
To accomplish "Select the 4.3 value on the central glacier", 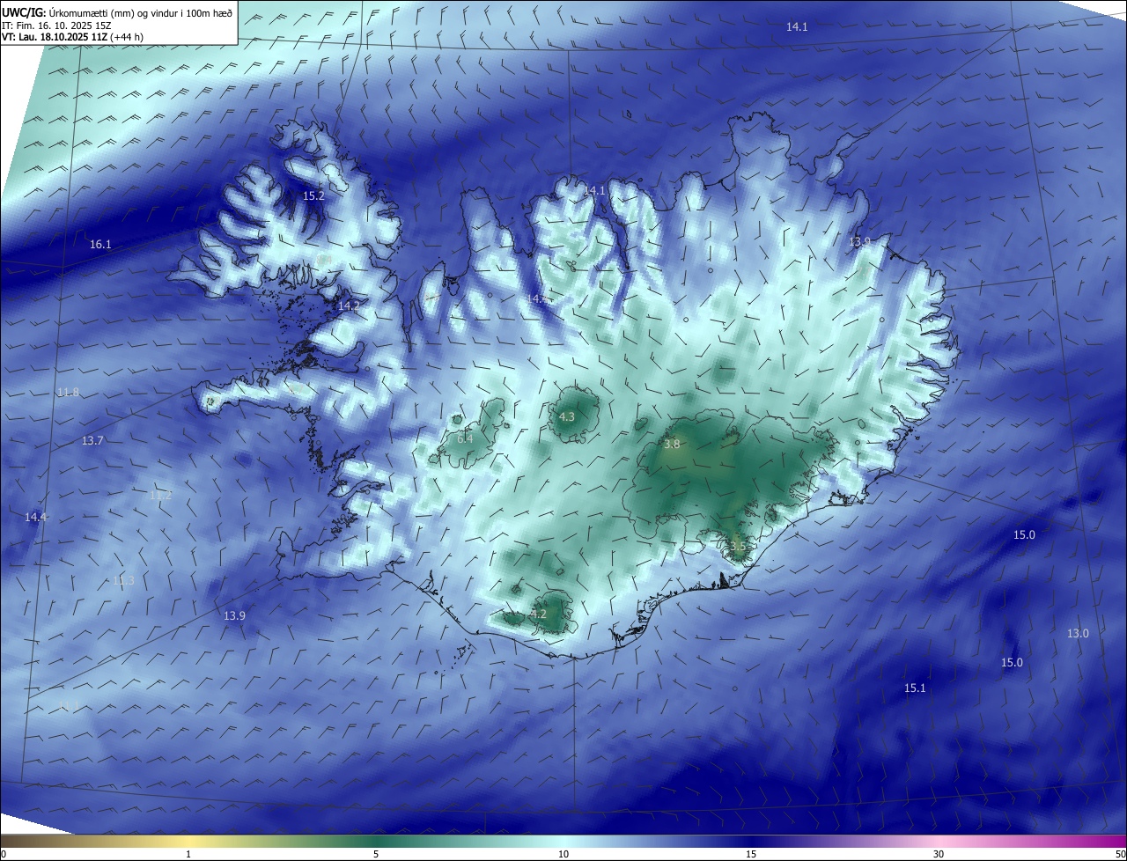I will pos(567,416).
